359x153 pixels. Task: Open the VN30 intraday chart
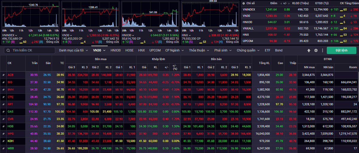point(90,15)
